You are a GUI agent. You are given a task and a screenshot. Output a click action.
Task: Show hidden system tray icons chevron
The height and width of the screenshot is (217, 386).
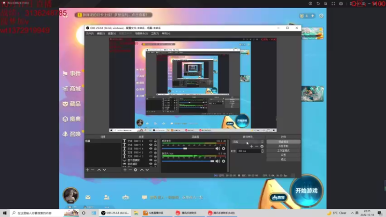click(x=352, y=213)
